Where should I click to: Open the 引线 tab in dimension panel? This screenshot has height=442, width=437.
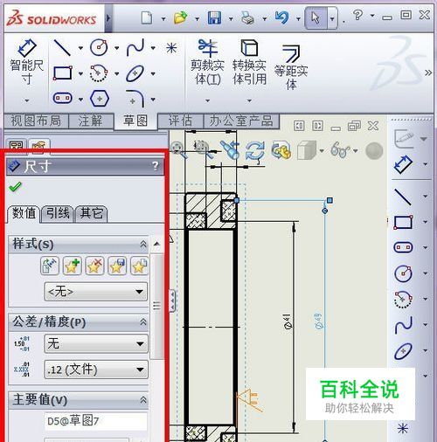click(x=58, y=213)
